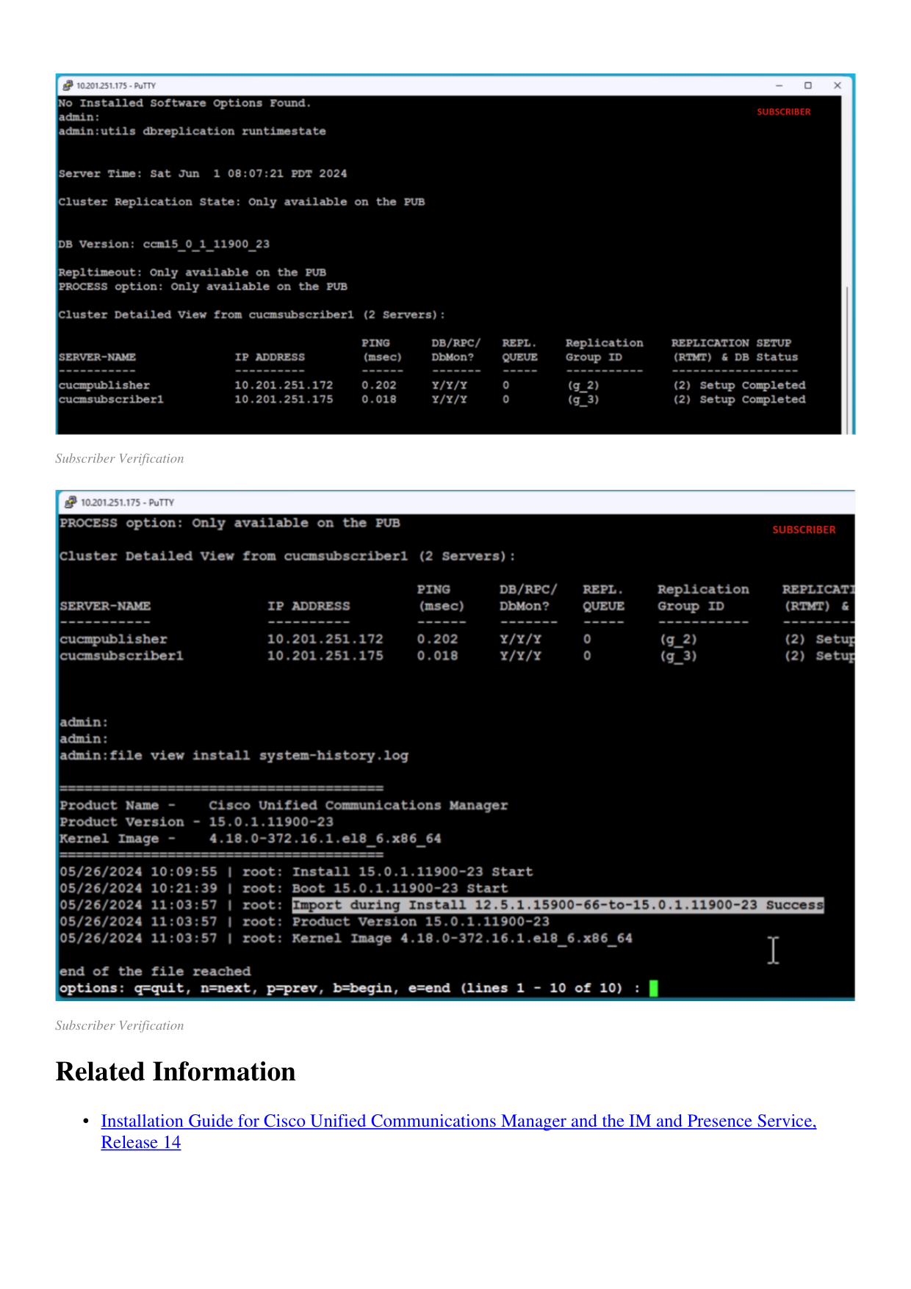
Task: Click 'Repltimeout: Only available on the PUB'
Action: [192, 272]
